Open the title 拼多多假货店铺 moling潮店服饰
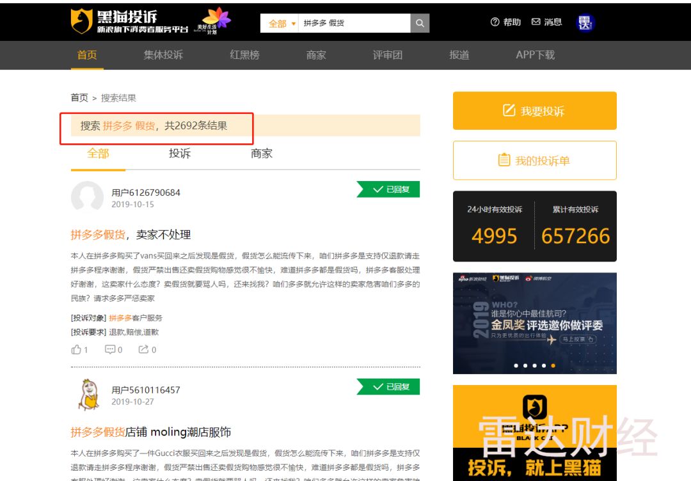The image size is (691, 481). pyautogui.click(x=151, y=432)
